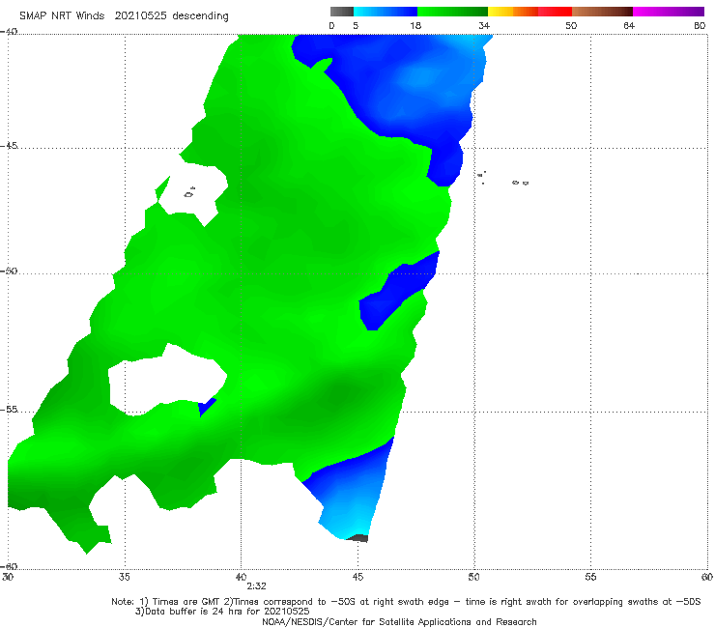Click the yellow-orange colorbar segment after 34

tap(513, 12)
